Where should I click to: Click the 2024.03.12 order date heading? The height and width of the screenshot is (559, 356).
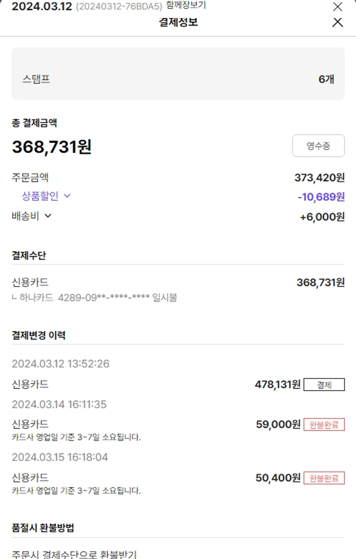pyautogui.click(x=41, y=7)
